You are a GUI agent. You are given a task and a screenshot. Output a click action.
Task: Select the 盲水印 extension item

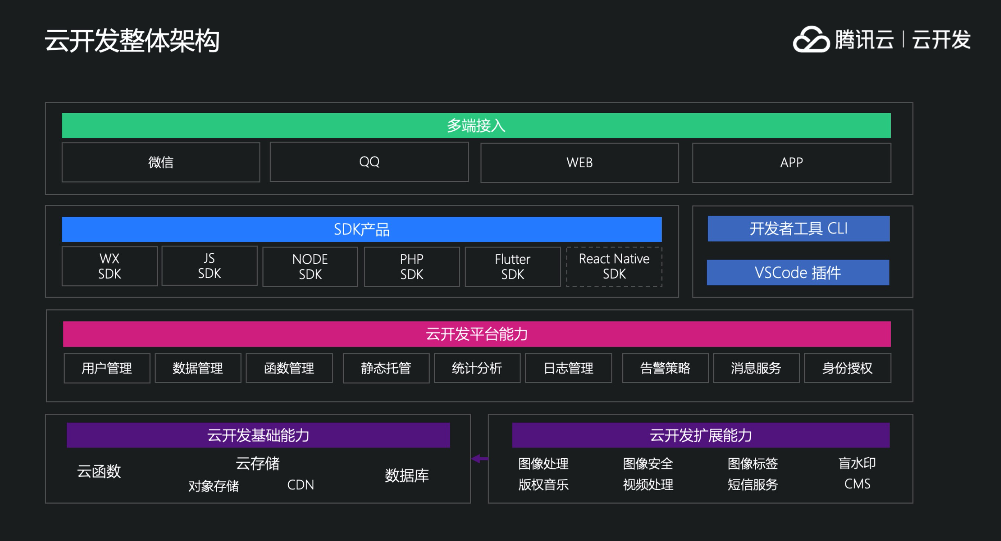(x=857, y=463)
